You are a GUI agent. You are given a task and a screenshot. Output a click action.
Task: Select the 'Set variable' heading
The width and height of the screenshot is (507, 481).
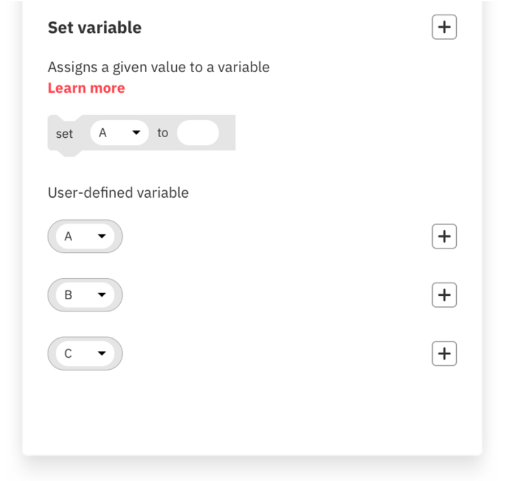pos(94,28)
